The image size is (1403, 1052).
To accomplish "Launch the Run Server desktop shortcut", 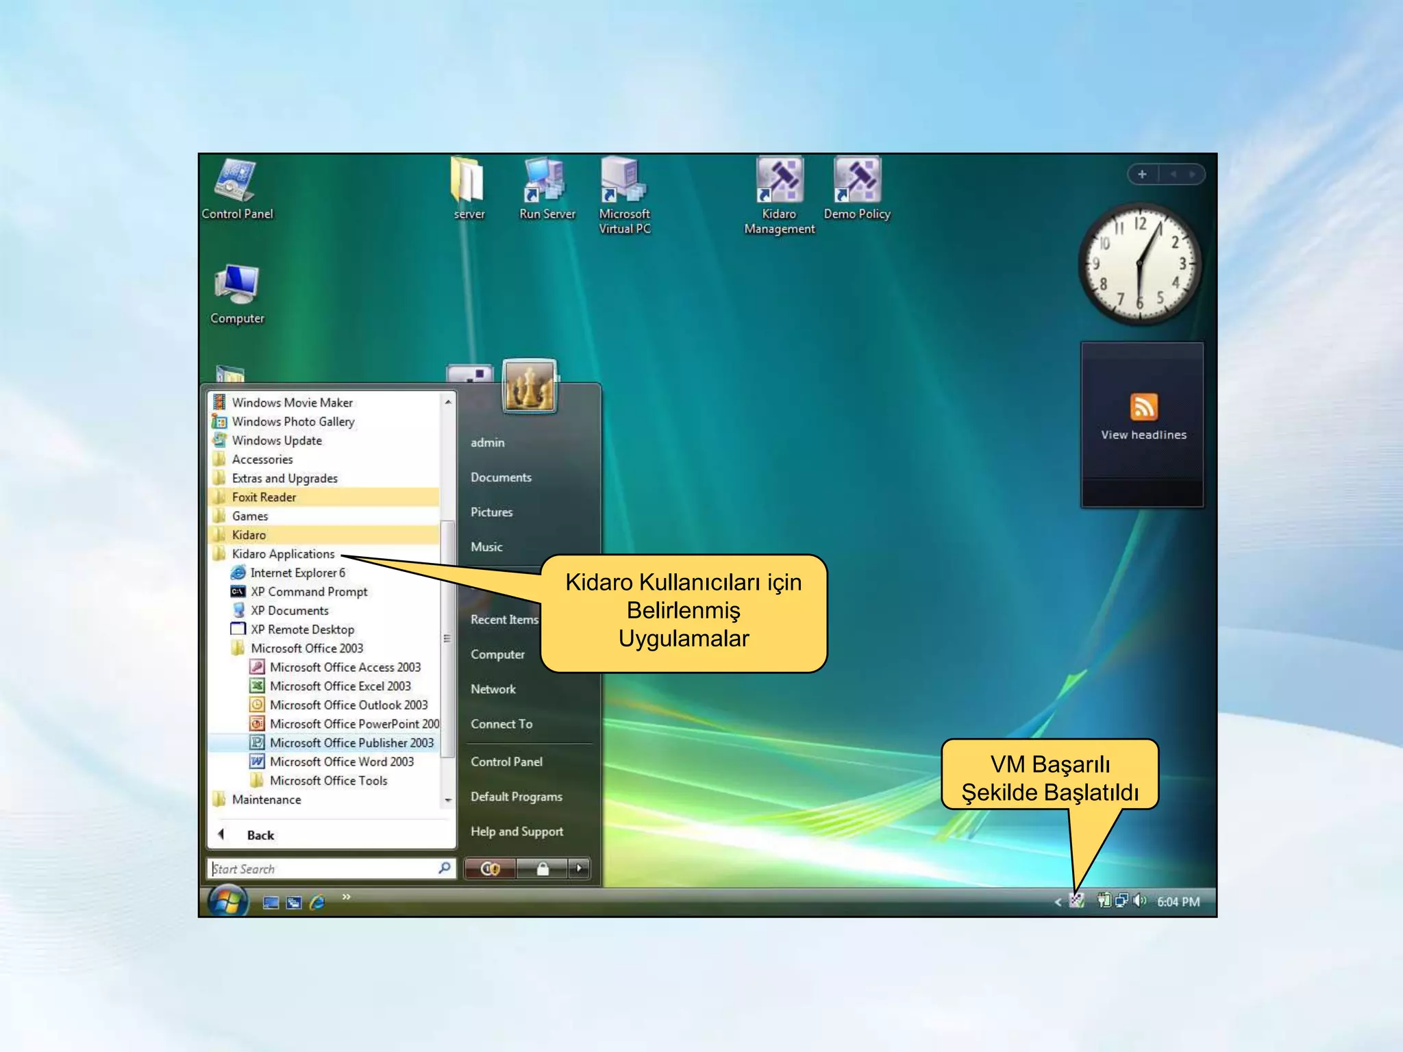I will [547, 190].
